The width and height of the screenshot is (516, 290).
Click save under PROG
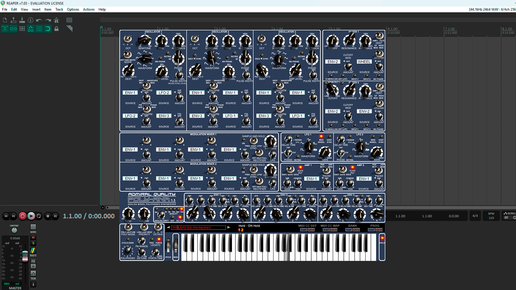click(379, 230)
